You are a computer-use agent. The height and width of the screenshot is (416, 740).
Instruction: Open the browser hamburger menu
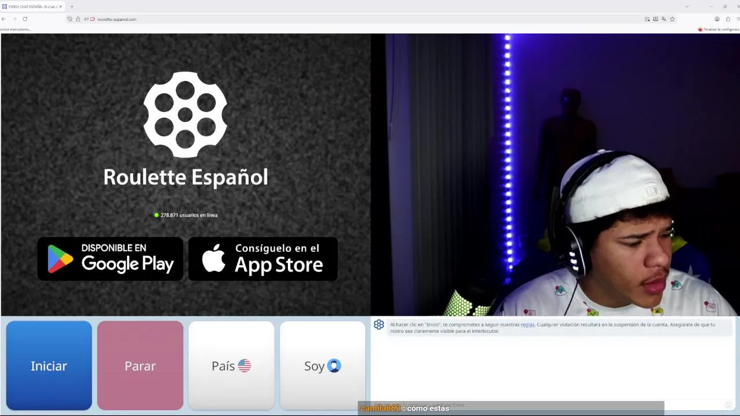click(x=738, y=19)
